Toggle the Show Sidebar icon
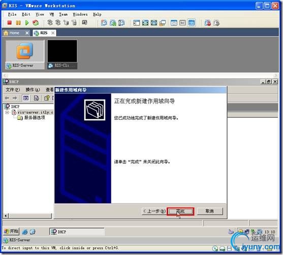The image size is (283, 255). (137, 23)
